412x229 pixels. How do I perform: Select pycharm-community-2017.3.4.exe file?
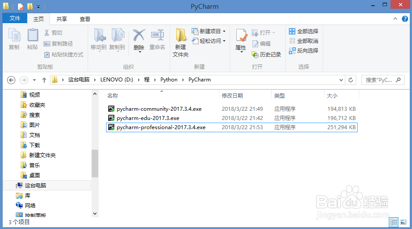(232, 109)
